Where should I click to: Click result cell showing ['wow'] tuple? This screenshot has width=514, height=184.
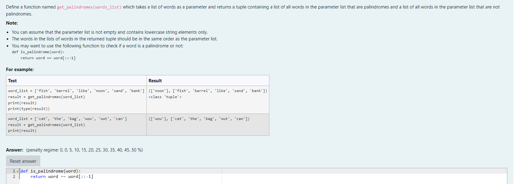[208, 125]
